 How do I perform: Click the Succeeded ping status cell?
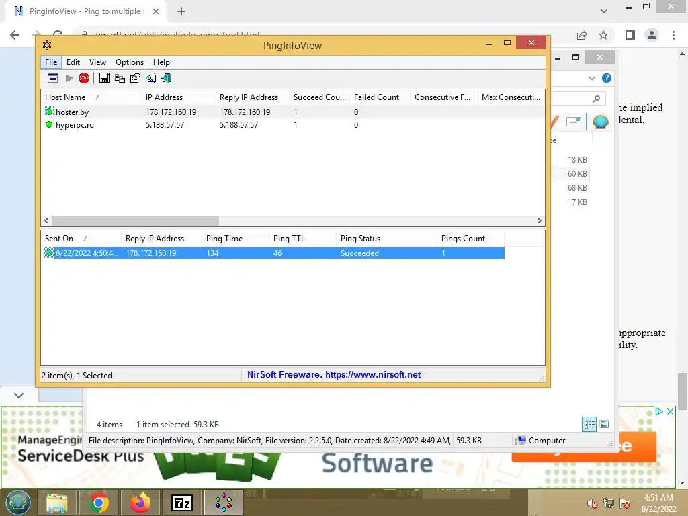(x=360, y=253)
